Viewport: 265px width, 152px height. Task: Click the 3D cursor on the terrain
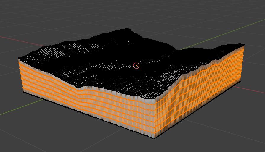pyautogui.click(x=136, y=66)
